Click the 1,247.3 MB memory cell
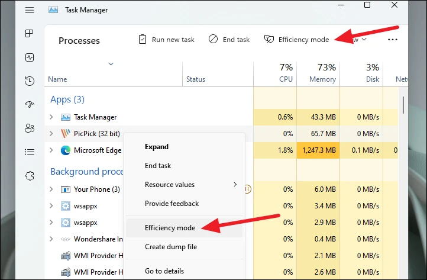This screenshot has height=280, width=427. point(318,150)
